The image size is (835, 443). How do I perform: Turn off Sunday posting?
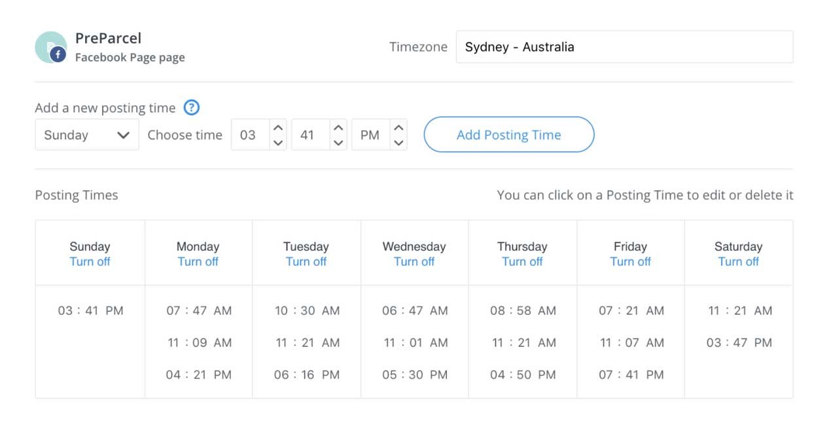[90, 261]
